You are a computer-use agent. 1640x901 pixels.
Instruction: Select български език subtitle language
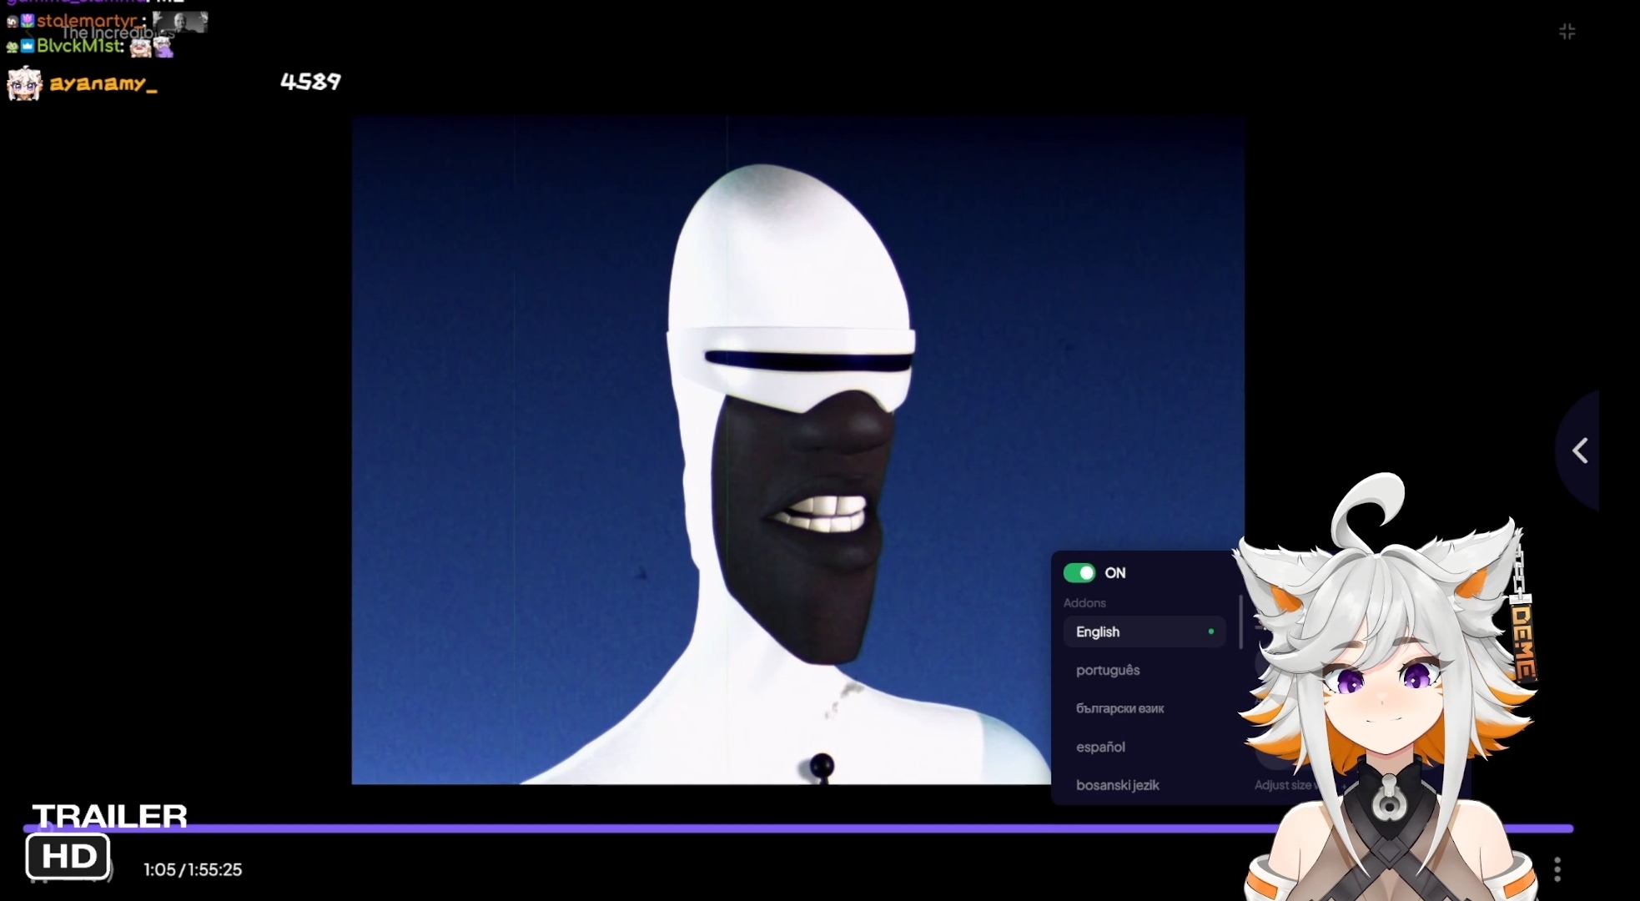[1144, 708]
